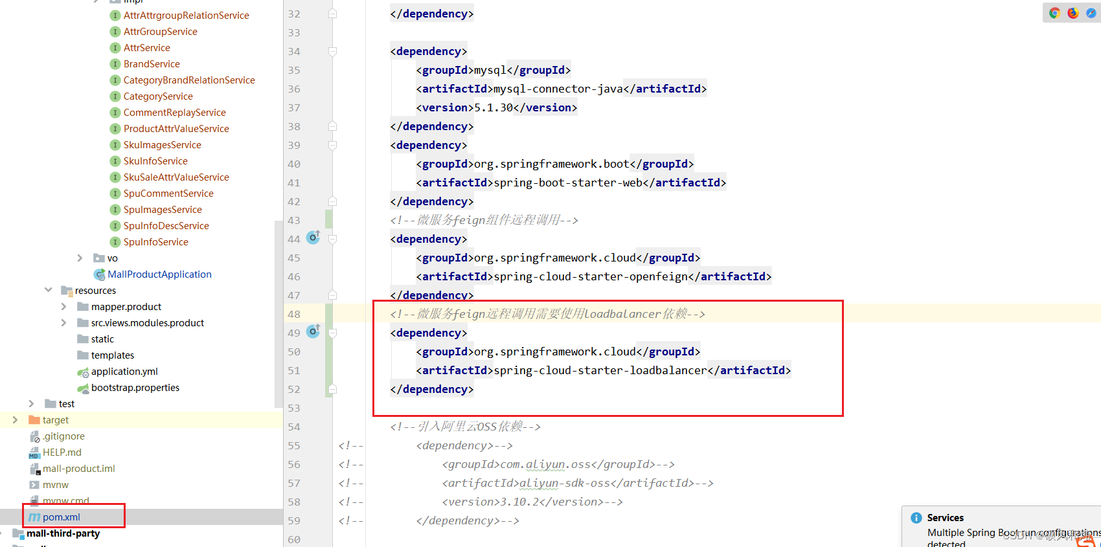
Task: Select mvnw.cmd in project tree
Action: coord(66,501)
